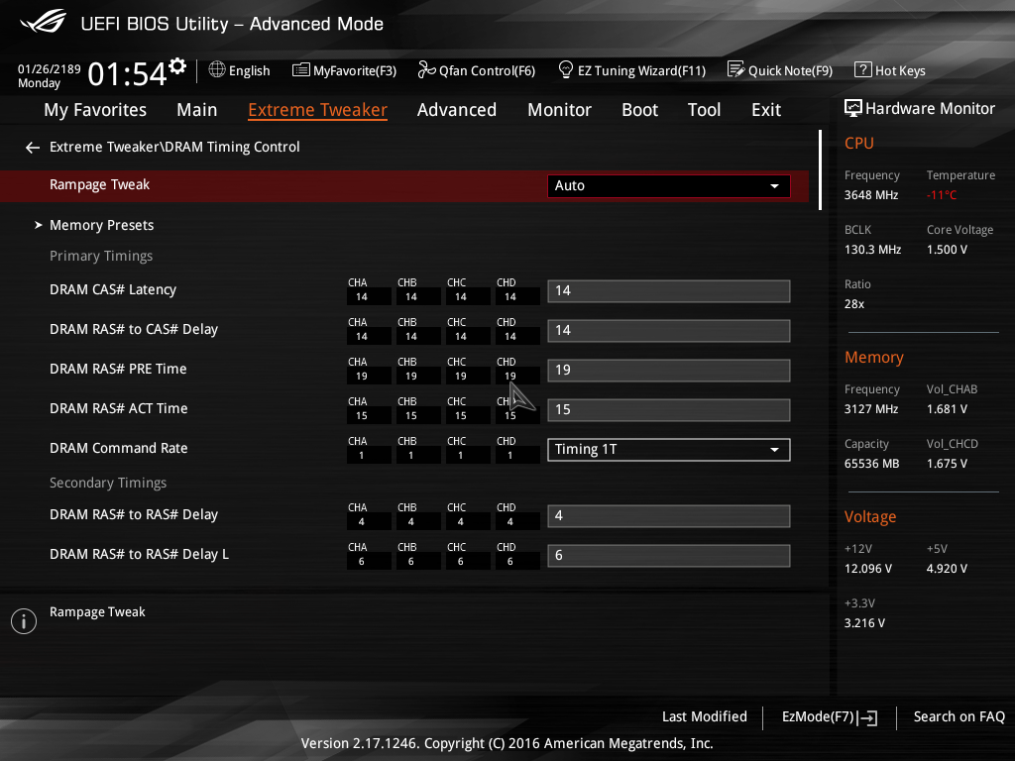Open the My Favorites tab
This screenshot has height=761, width=1015.
click(x=95, y=110)
